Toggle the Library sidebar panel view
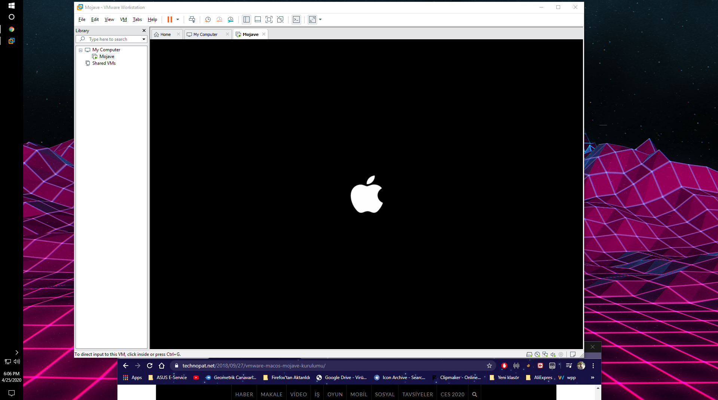The width and height of the screenshot is (718, 400). (247, 19)
